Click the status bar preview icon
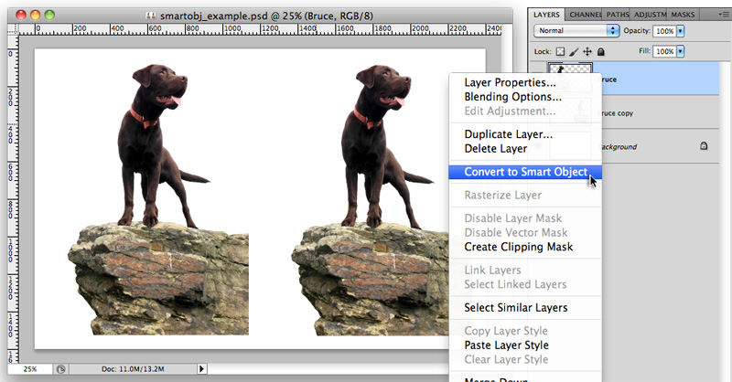 tap(59, 368)
